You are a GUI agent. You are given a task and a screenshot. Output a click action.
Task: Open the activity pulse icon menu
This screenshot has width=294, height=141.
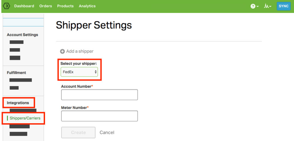(268, 6)
